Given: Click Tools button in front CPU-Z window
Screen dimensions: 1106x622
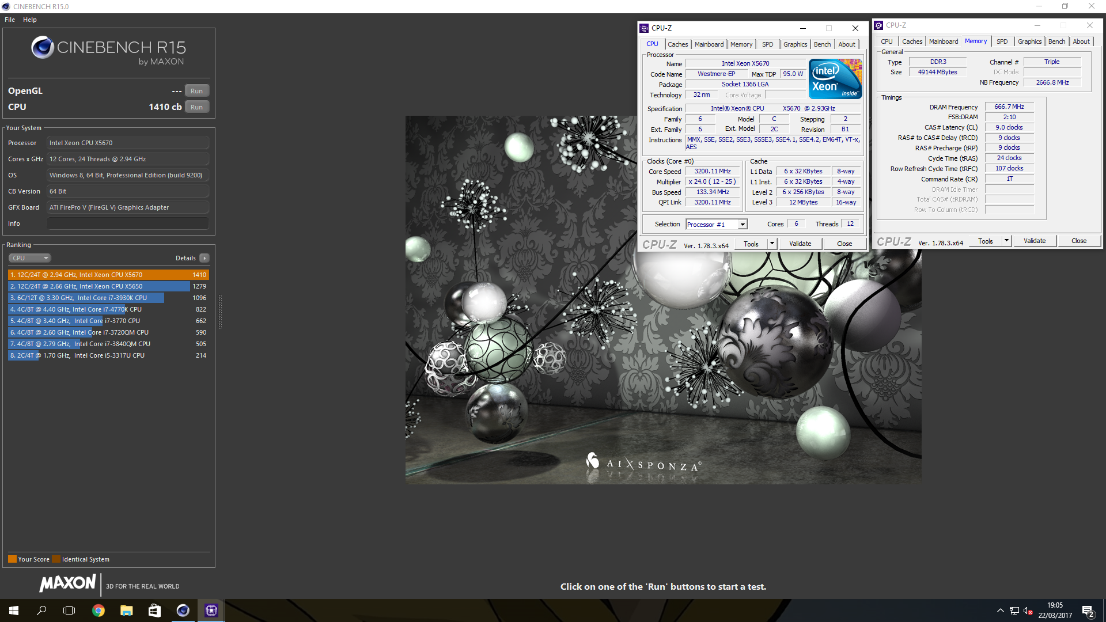Looking at the screenshot, I should coord(751,244).
